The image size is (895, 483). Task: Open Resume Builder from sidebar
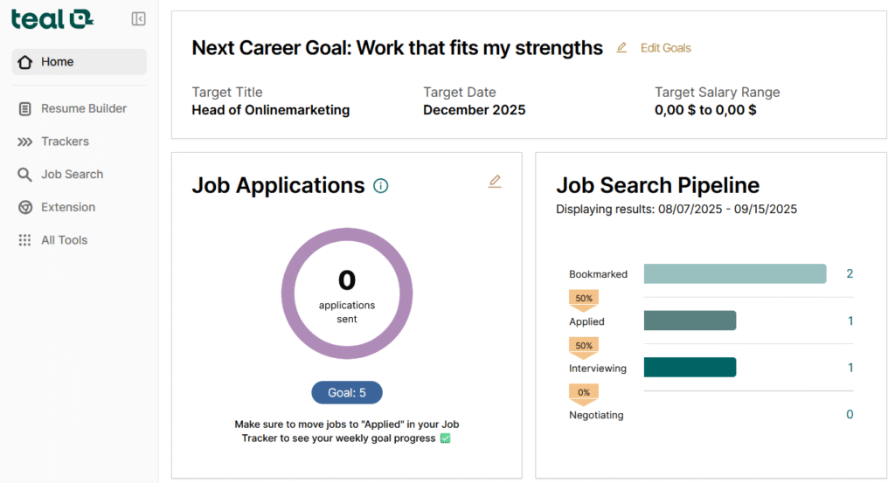pyautogui.click(x=83, y=108)
